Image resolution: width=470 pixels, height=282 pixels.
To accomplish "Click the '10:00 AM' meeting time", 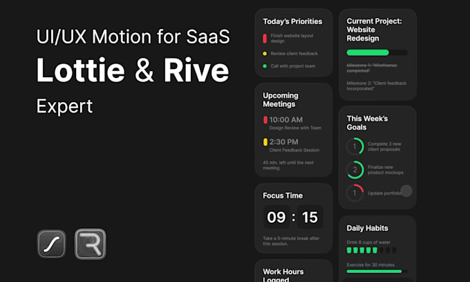I will click(x=286, y=120).
